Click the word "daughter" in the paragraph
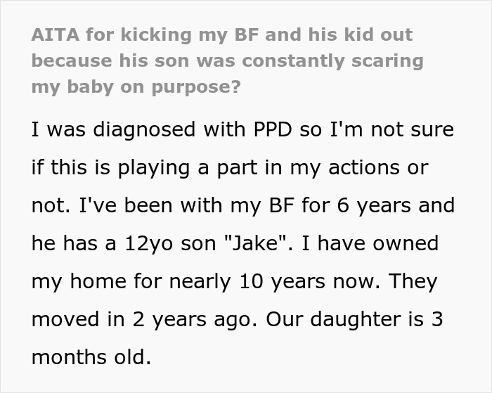 tap(364, 319)
